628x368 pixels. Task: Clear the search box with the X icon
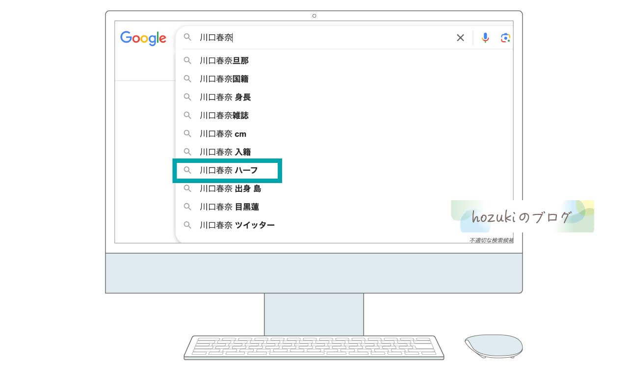click(x=460, y=38)
